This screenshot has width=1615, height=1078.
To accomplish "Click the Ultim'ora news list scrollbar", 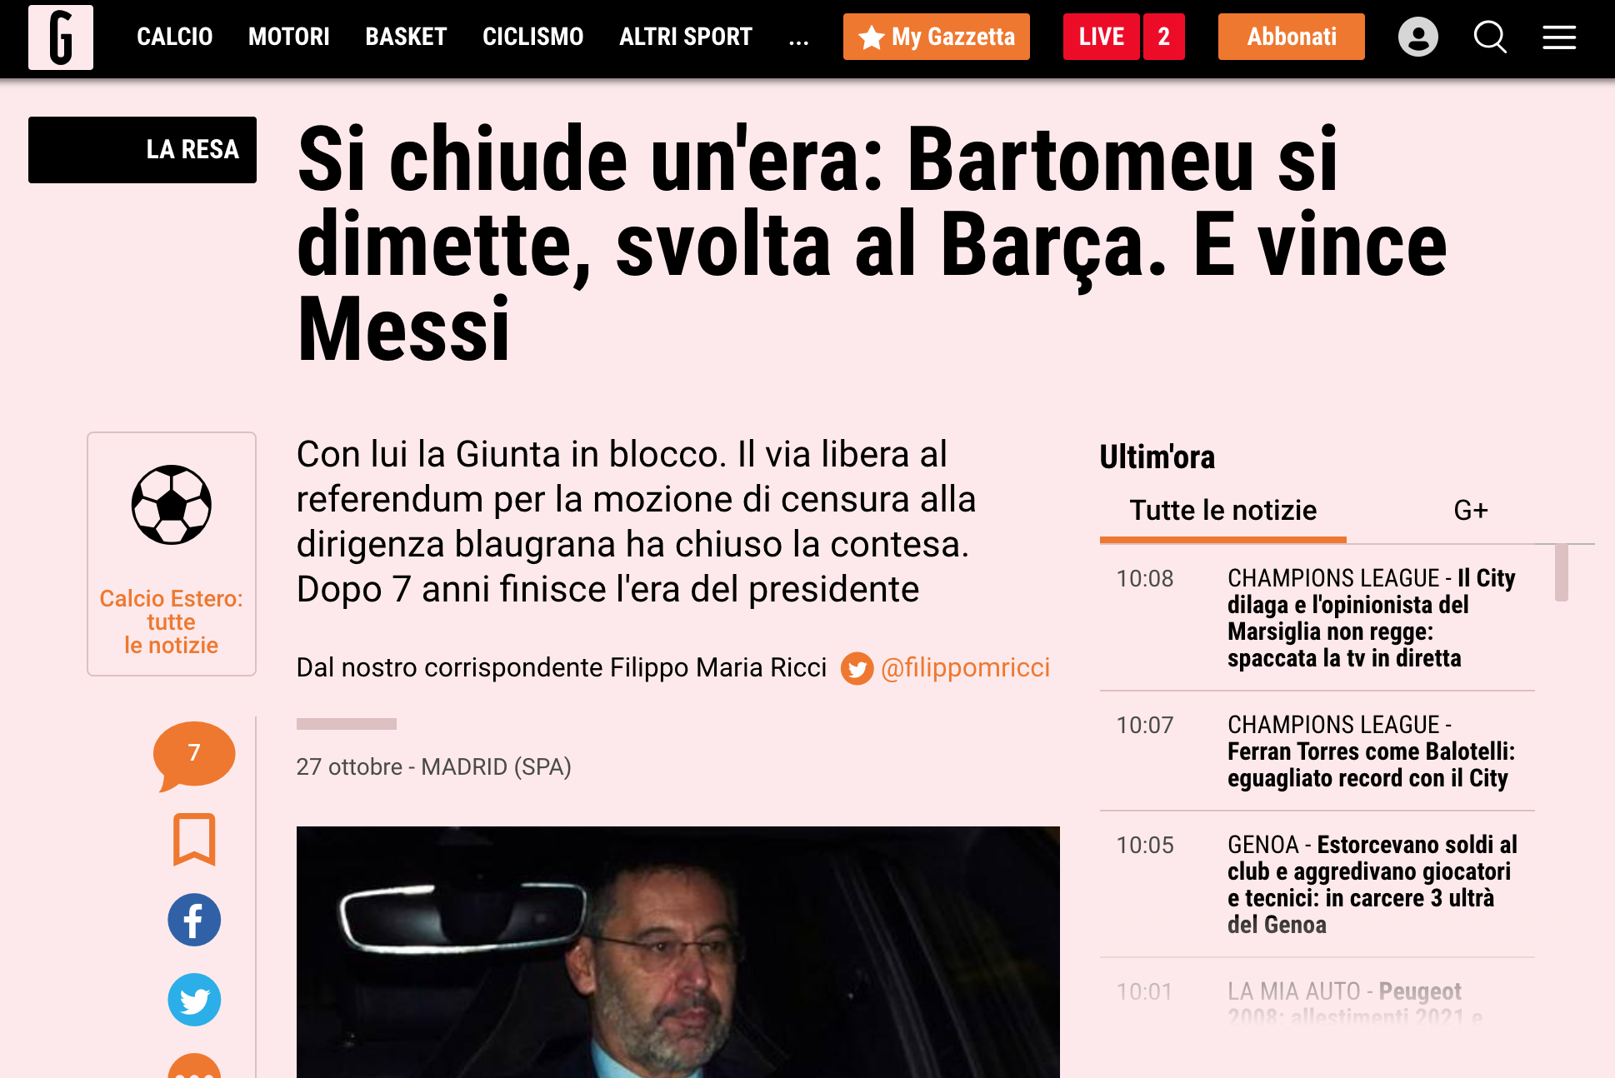I will pos(1562,572).
